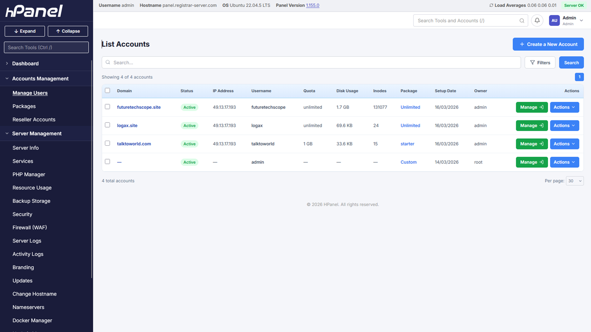591x332 pixels.
Task: Click the Search Tools sidebar field
Action: pyautogui.click(x=46, y=47)
